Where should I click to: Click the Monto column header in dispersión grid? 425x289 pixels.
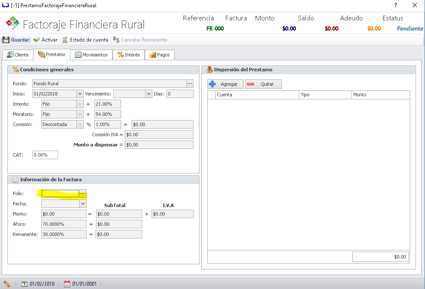tap(381, 95)
